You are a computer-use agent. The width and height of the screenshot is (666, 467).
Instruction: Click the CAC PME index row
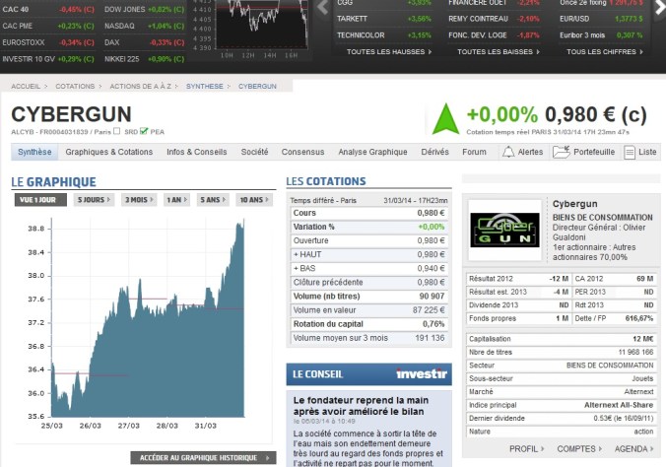coord(48,26)
